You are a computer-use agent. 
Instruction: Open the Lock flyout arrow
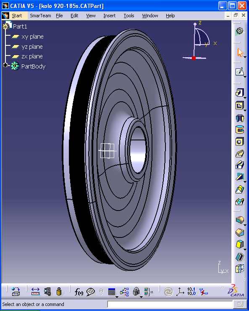click(x=141, y=297)
